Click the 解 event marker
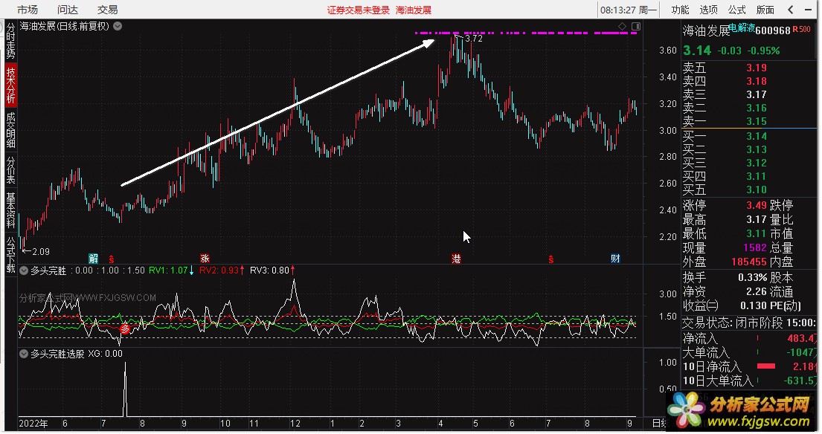Screen dimensions: 822x434 93,258
